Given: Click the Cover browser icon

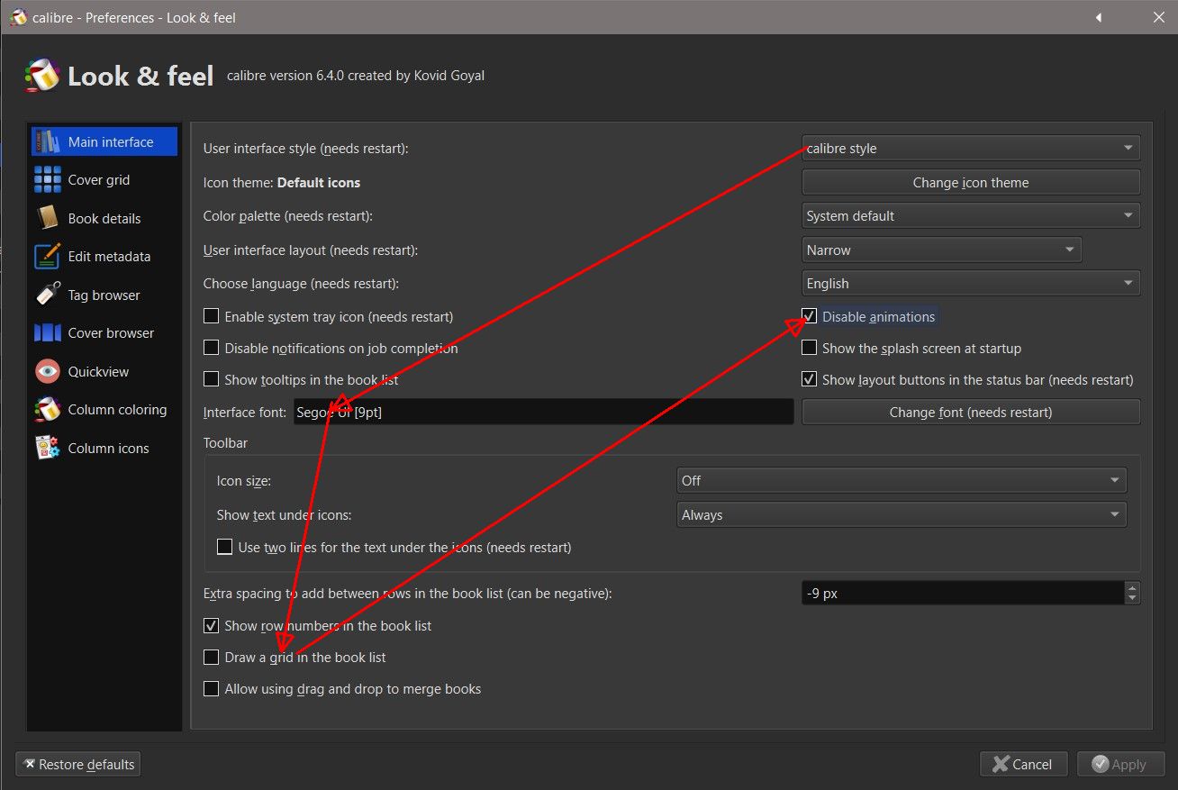Looking at the screenshot, I should [x=47, y=333].
